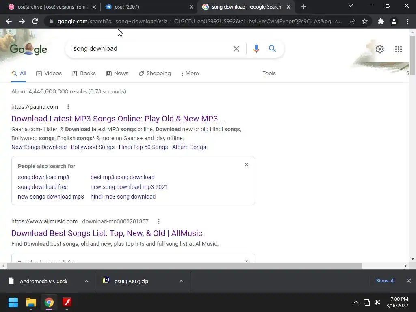The image size is (416, 312).
Task: Open options for the allmusic.com result
Action: point(159,221)
